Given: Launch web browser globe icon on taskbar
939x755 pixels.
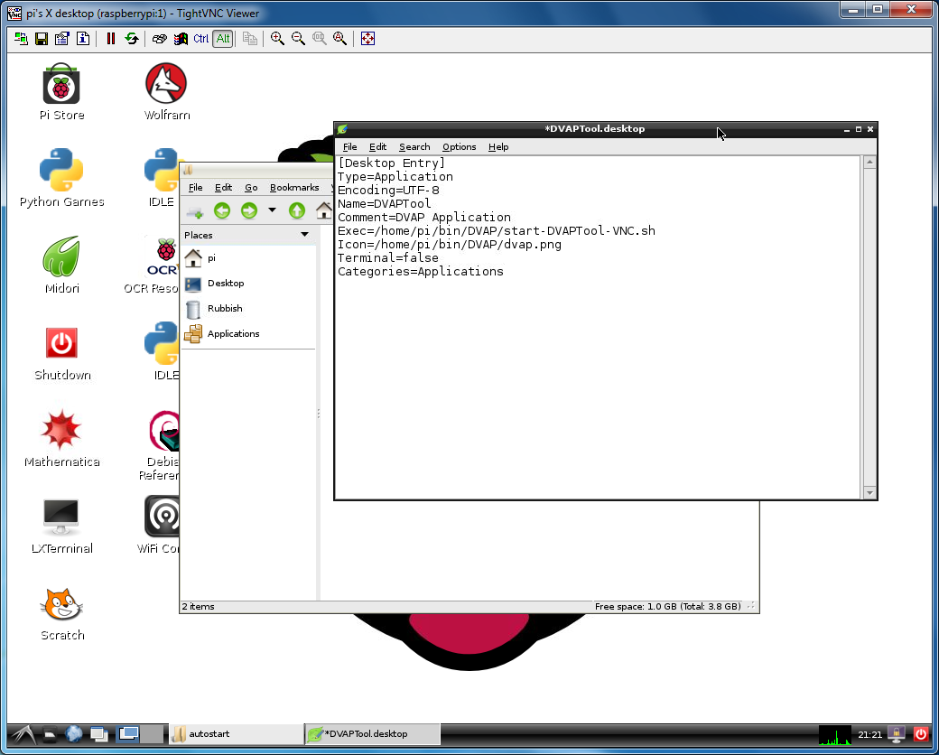Looking at the screenshot, I should pyautogui.click(x=74, y=734).
